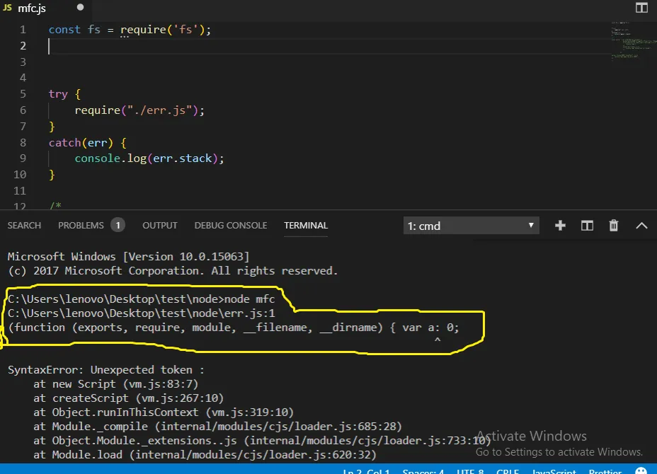Viewport: 657px width, 474px height.
Task: Split the terminal panel
Action: [587, 226]
